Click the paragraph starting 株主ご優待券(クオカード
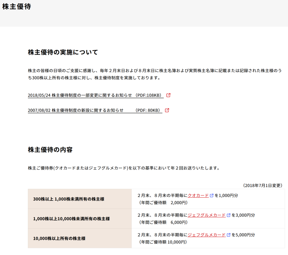 click(x=123, y=168)
